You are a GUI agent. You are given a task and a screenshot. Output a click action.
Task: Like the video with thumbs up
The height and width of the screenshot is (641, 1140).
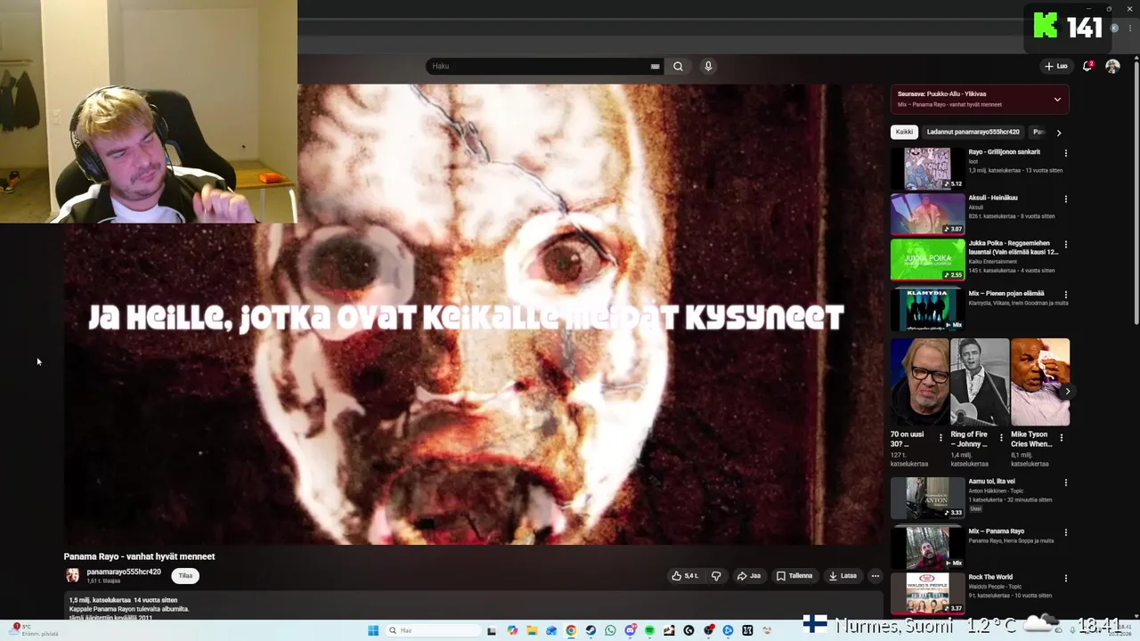pyautogui.click(x=686, y=576)
